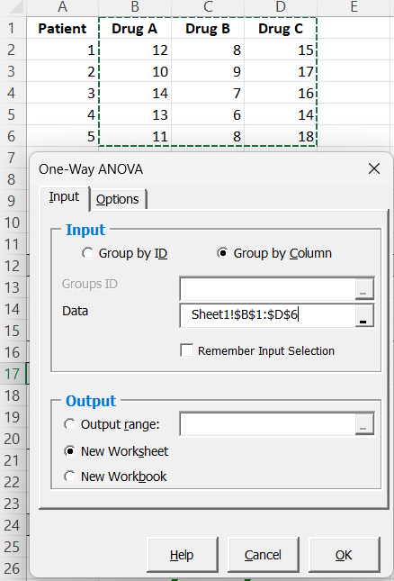The height and width of the screenshot is (581, 394).
Task: Click the Data field showing Sheet1!$B$1:$D$6
Action: click(268, 315)
